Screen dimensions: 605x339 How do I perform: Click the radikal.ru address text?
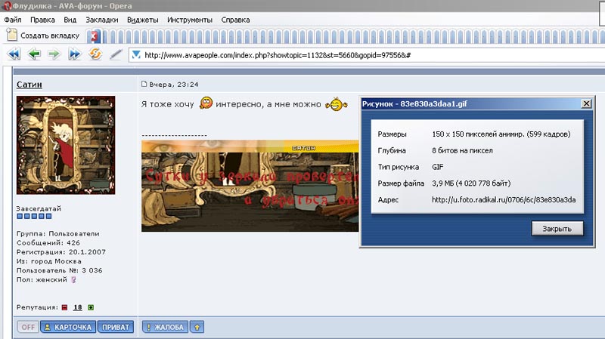tap(504, 199)
